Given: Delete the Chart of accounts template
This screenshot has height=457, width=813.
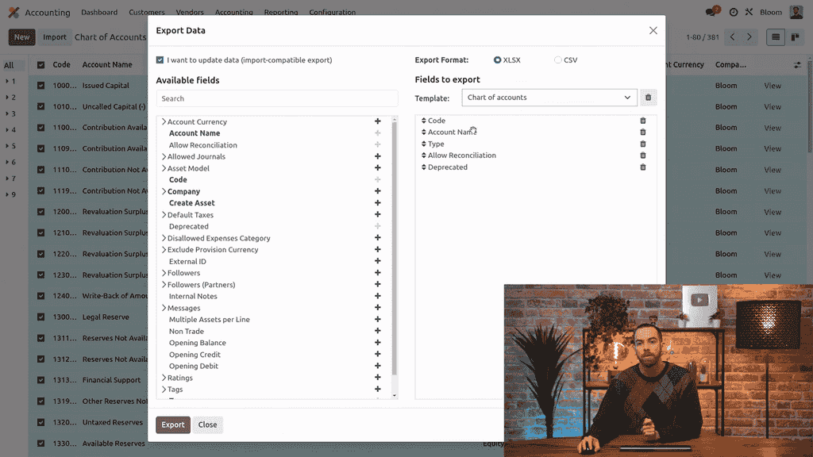Looking at the screenshot, I should pos(648,98).
